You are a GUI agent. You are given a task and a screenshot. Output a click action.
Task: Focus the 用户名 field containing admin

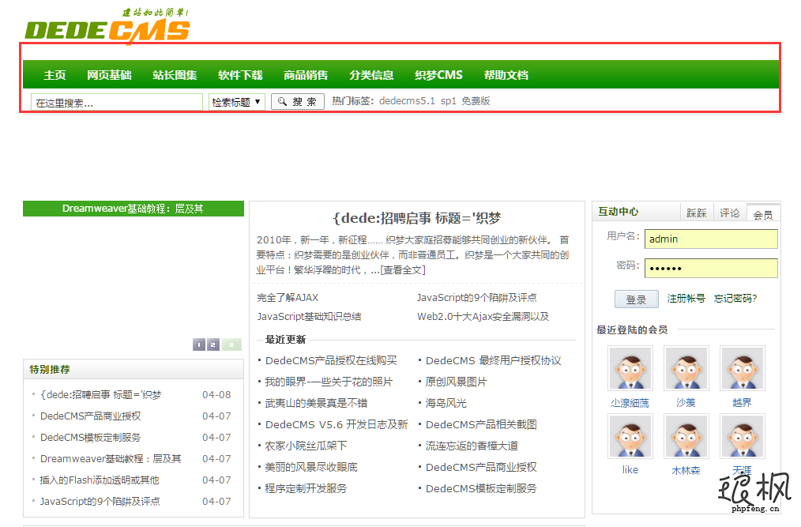coord(711,239)
